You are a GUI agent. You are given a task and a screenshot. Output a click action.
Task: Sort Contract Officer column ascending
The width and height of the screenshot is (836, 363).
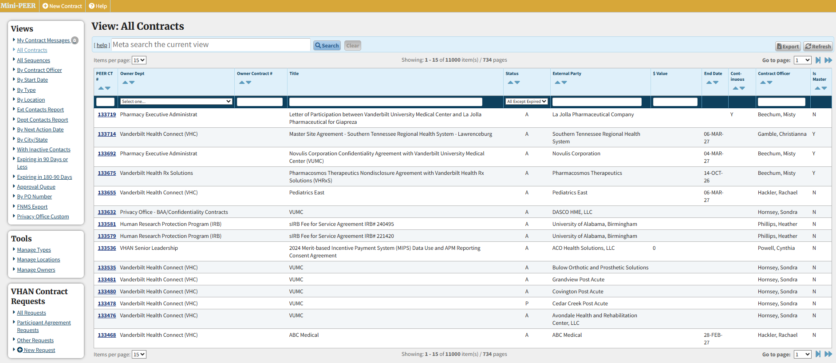point(763,83)
